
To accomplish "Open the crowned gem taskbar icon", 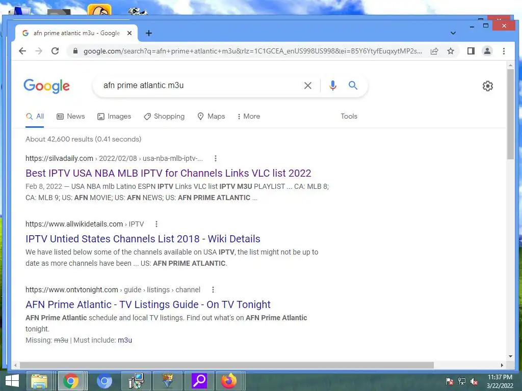I will tap(168, 381).
